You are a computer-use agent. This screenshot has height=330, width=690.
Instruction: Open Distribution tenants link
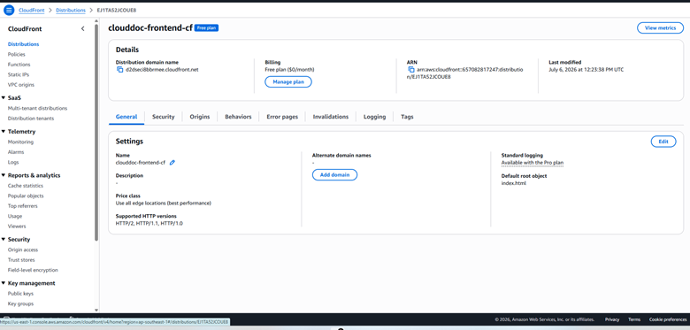(x=31, y=119)
